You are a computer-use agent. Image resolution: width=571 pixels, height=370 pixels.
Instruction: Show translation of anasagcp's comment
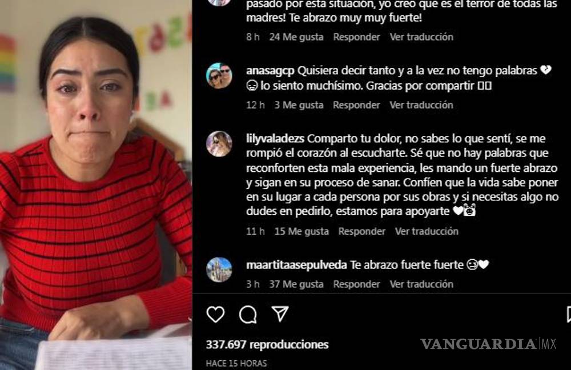click(421, 105)
